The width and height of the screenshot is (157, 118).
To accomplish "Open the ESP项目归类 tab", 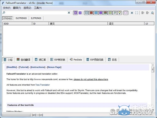I will (x=95, y=60).
